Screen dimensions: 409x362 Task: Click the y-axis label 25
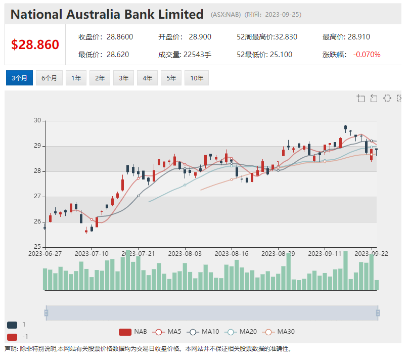coord(37,247)
